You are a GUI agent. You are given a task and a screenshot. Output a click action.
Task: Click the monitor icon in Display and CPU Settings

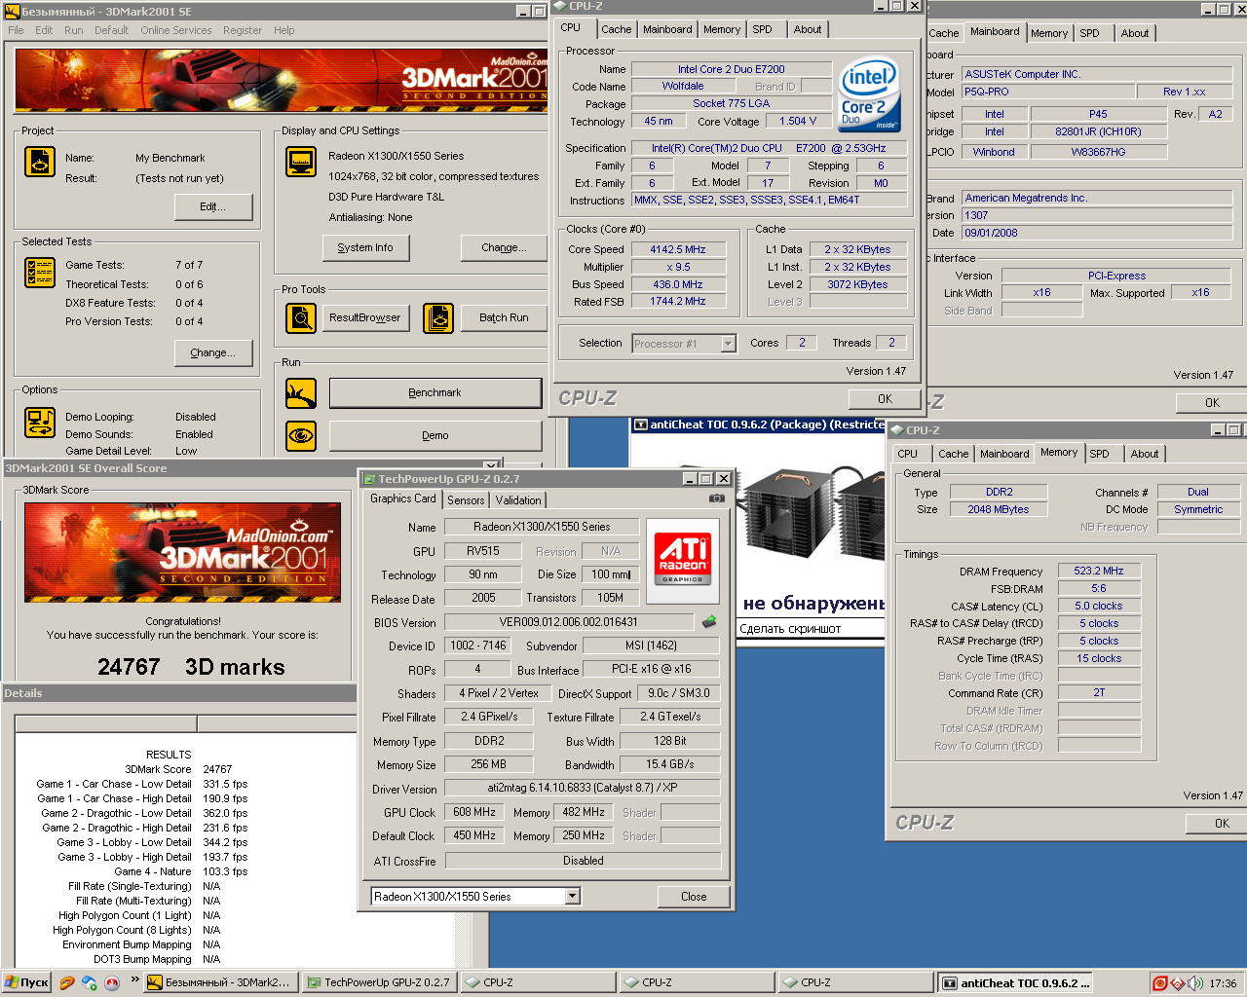(x=301, y=162)
